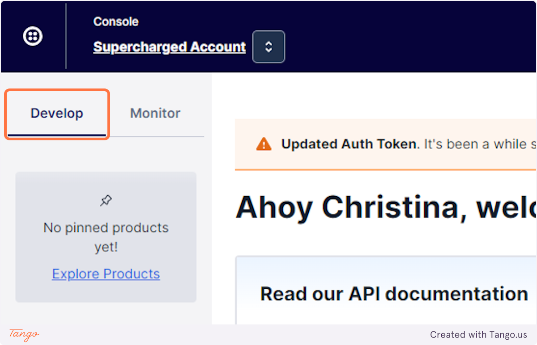Open the Supercharged Account link
Viewport: 537px width, 345px height.
point(170,47)
